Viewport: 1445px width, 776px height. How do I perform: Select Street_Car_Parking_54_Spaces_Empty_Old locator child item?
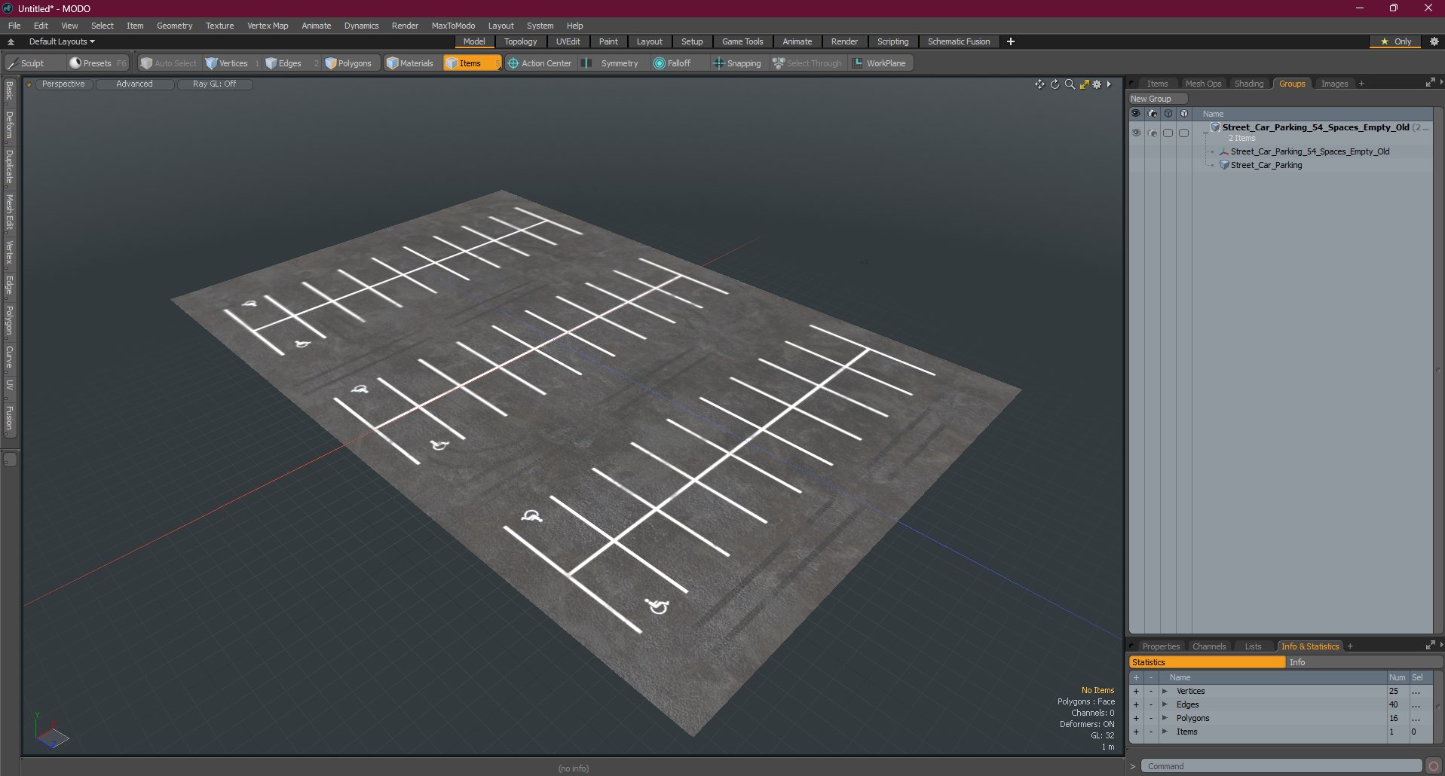coord(1310,151)
